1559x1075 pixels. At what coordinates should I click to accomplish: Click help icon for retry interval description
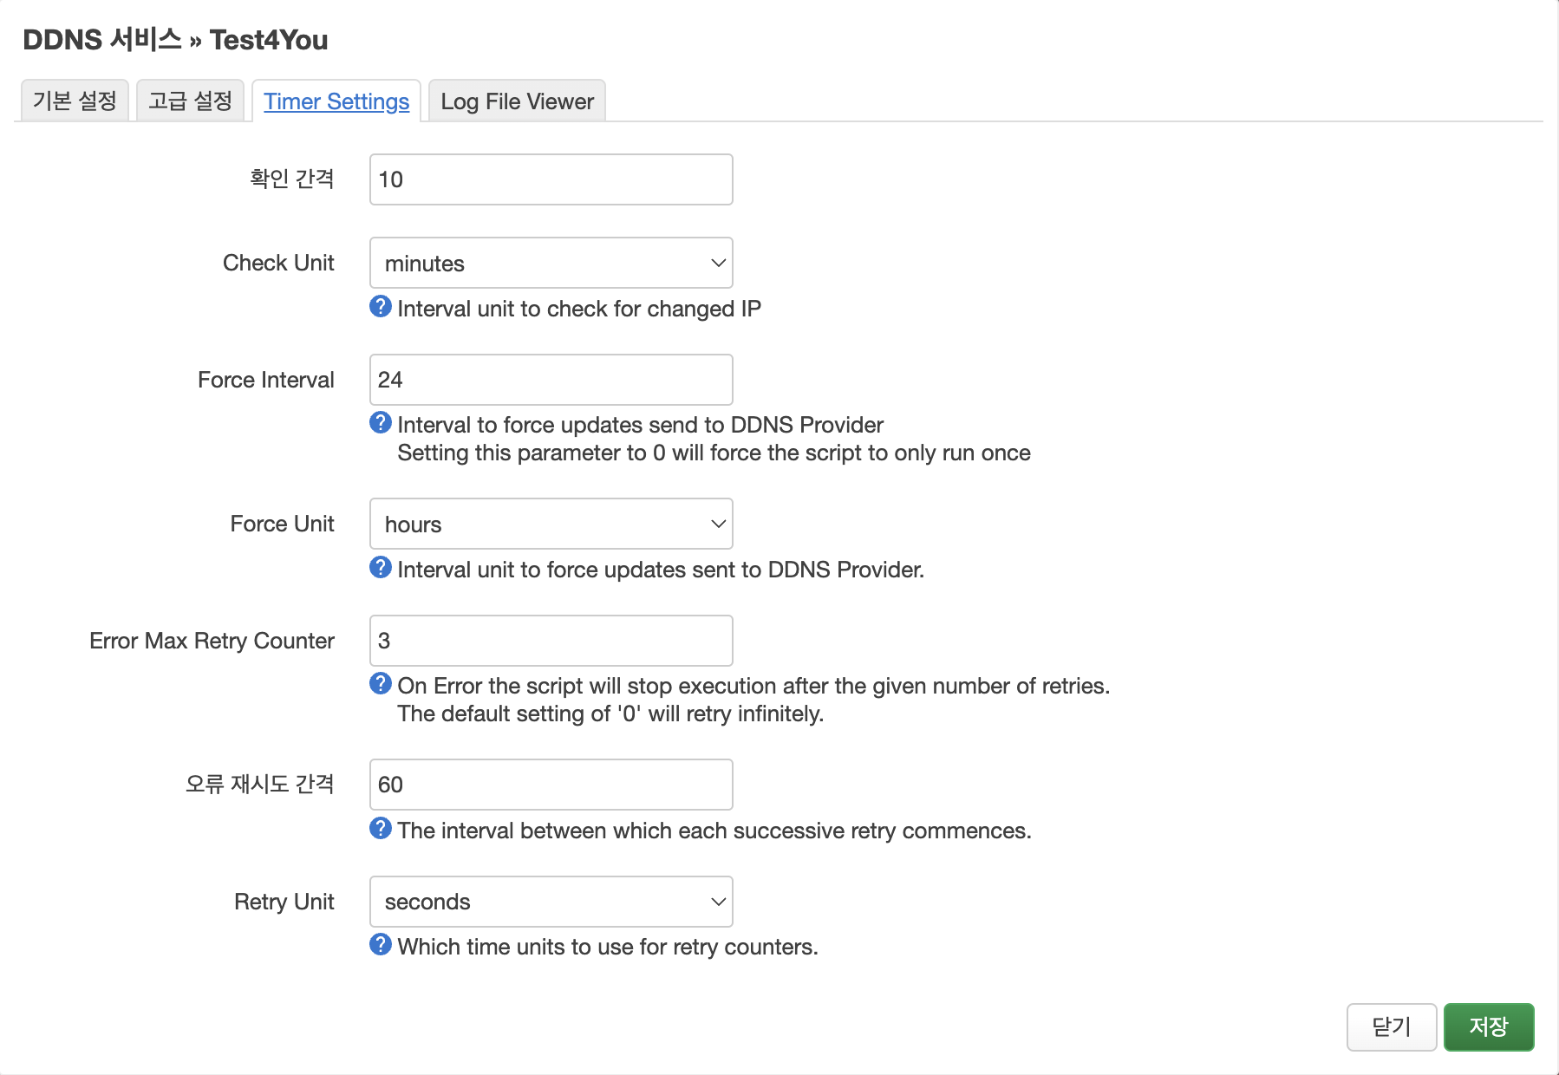click(381, 828)
